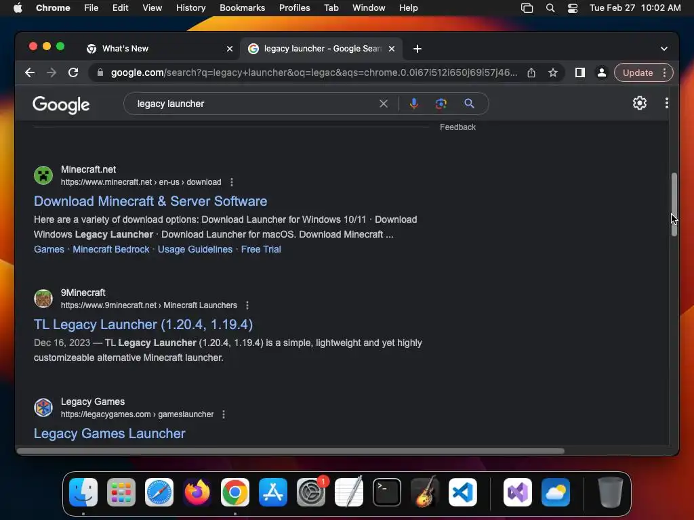Focus the Chrome address bar URL
The image size is (694, 520).
[313, 72]
